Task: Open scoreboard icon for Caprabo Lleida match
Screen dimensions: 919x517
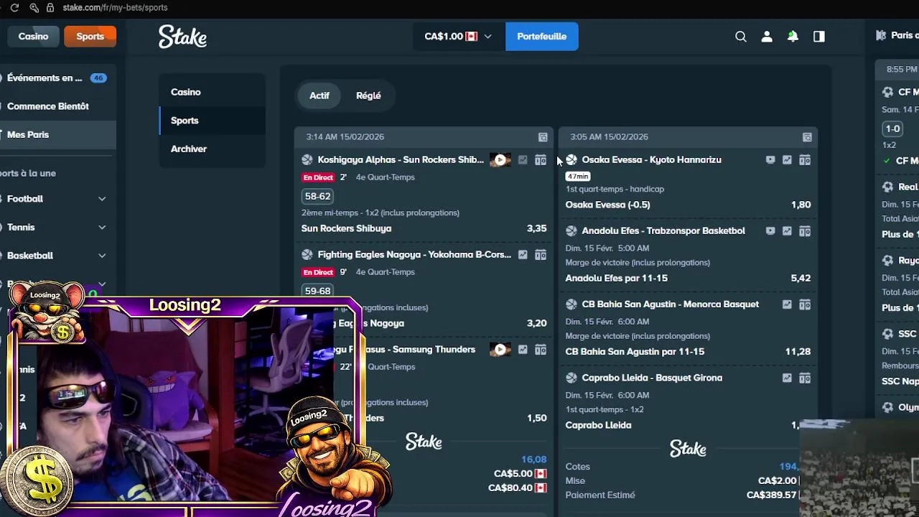Action: (x=805, y=378)
